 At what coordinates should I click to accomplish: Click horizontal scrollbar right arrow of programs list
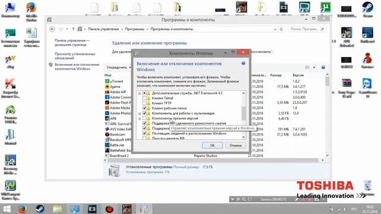323,160
